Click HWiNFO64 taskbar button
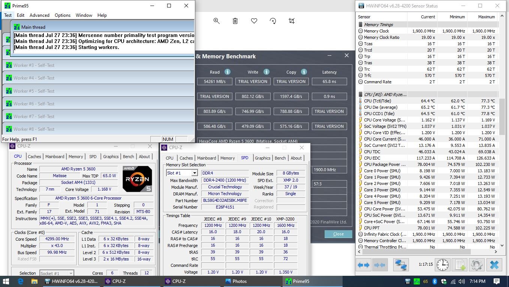 (x=72, y=281)
